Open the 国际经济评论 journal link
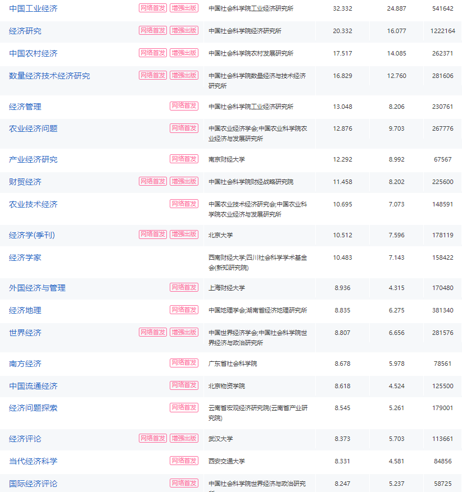 33,484
